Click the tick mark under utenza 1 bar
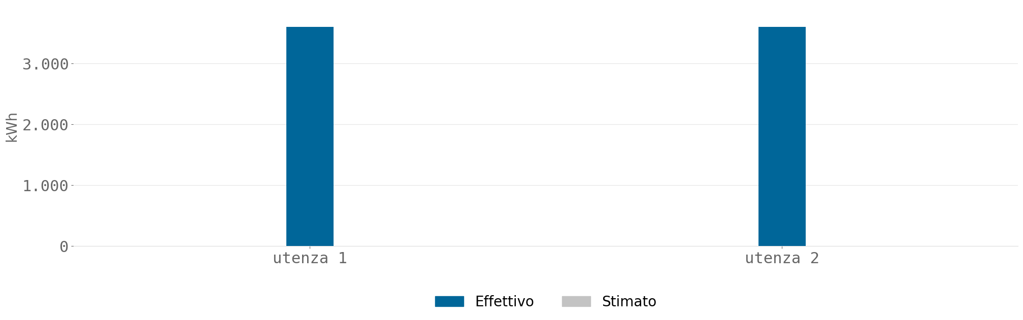The image size is (1023, 320). click(310, 247)
